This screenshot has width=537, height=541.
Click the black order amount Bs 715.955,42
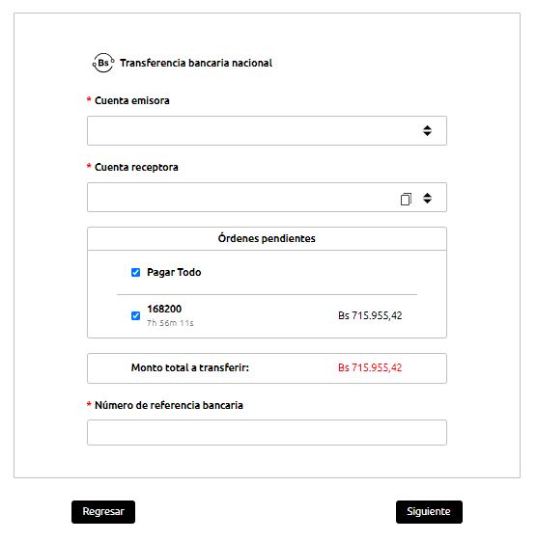tap(370, 315)
